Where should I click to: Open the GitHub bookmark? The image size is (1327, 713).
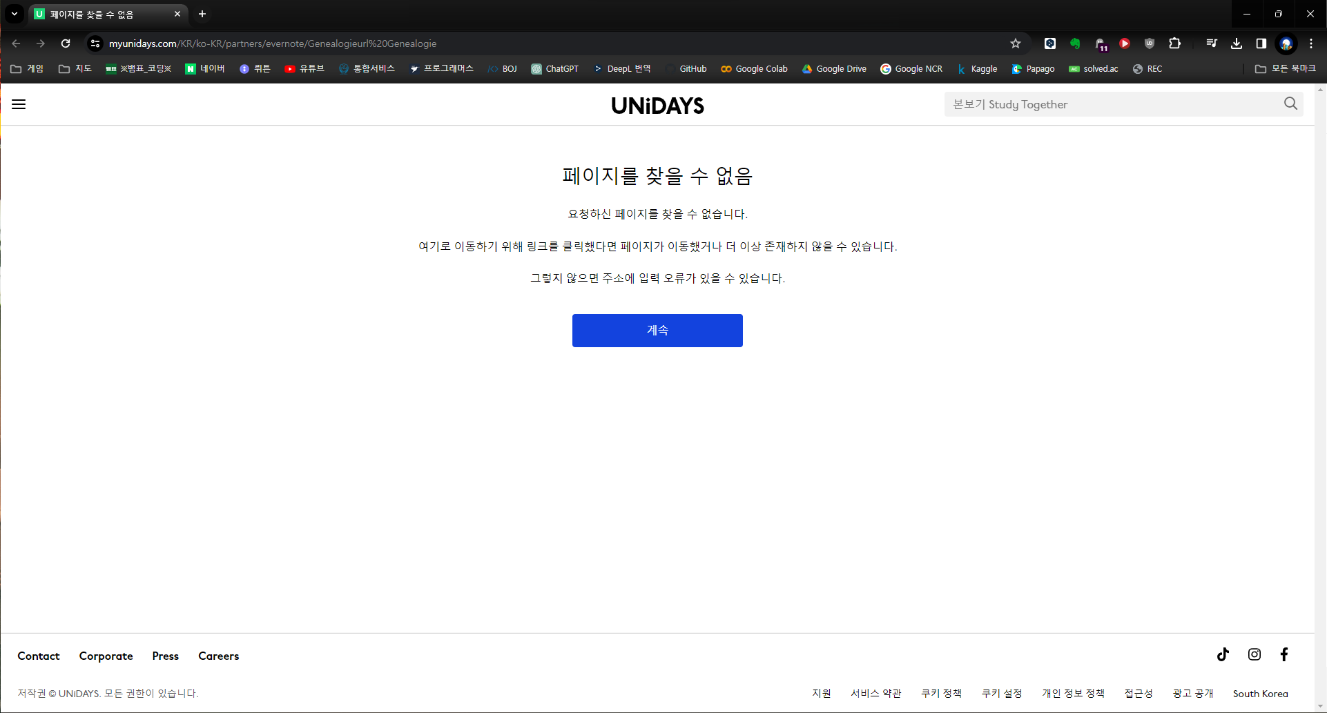(685, 69)
